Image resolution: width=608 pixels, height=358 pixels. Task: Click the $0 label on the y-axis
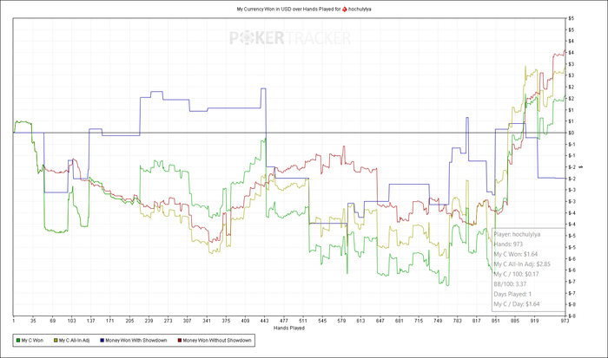[572, 133]
